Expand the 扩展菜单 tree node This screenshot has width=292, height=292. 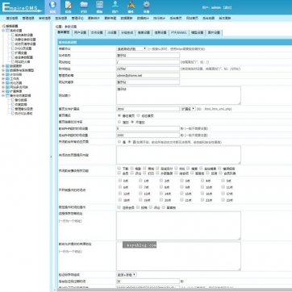point(3,91)
